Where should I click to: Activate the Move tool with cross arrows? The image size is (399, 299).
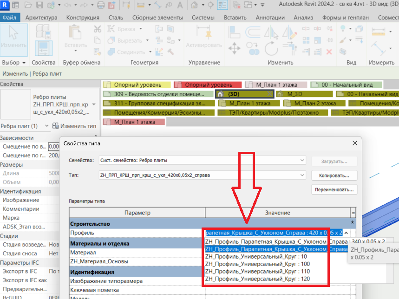235,48
